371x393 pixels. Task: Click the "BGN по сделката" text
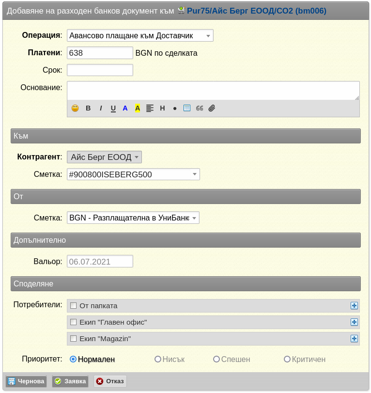[166, 53]
